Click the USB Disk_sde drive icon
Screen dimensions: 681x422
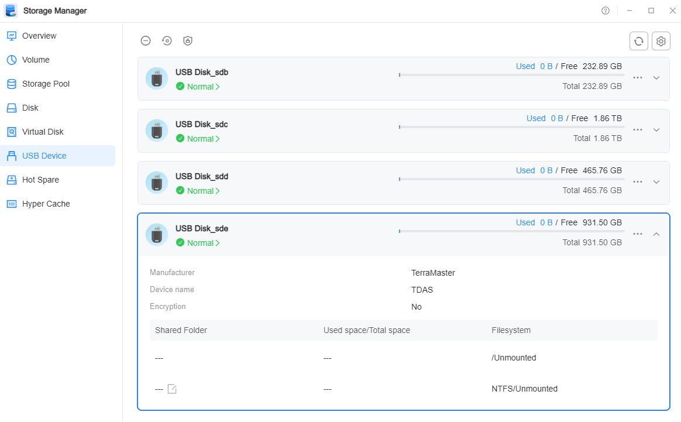click(x=157, y=235)
